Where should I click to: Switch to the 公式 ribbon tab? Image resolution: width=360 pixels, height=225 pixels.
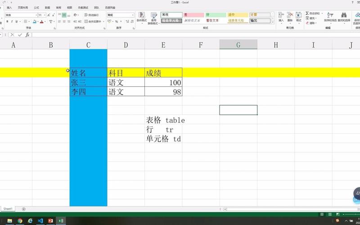(x=36, y=8)
